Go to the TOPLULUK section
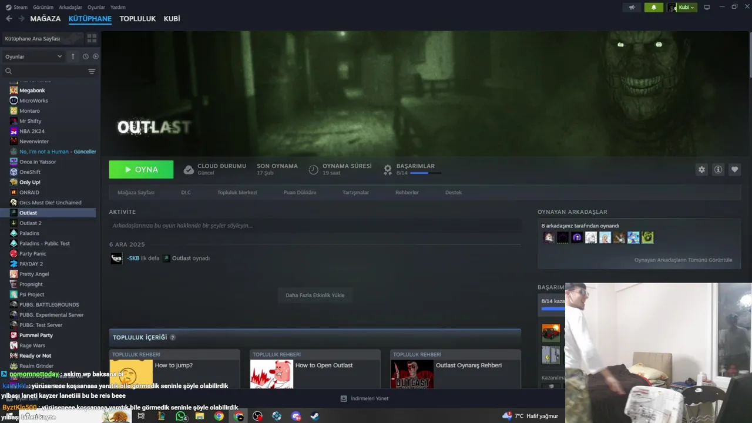The width and height of the screenshot is (752, 423). point(137,19)
